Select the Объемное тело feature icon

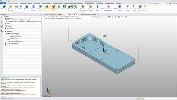point(40,8)
